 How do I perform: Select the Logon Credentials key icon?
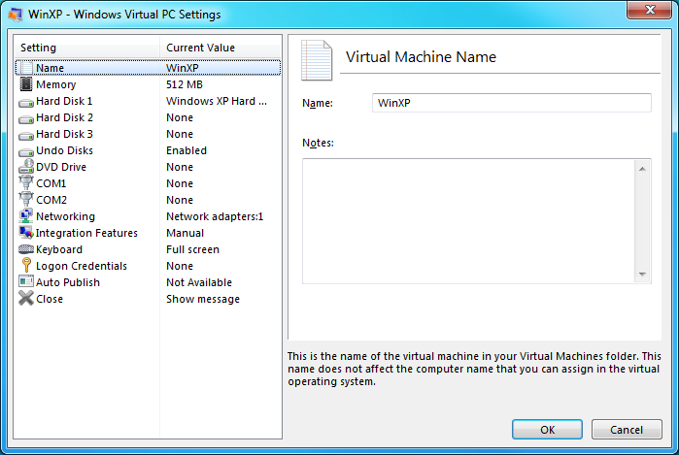click(x=26, y=266)
